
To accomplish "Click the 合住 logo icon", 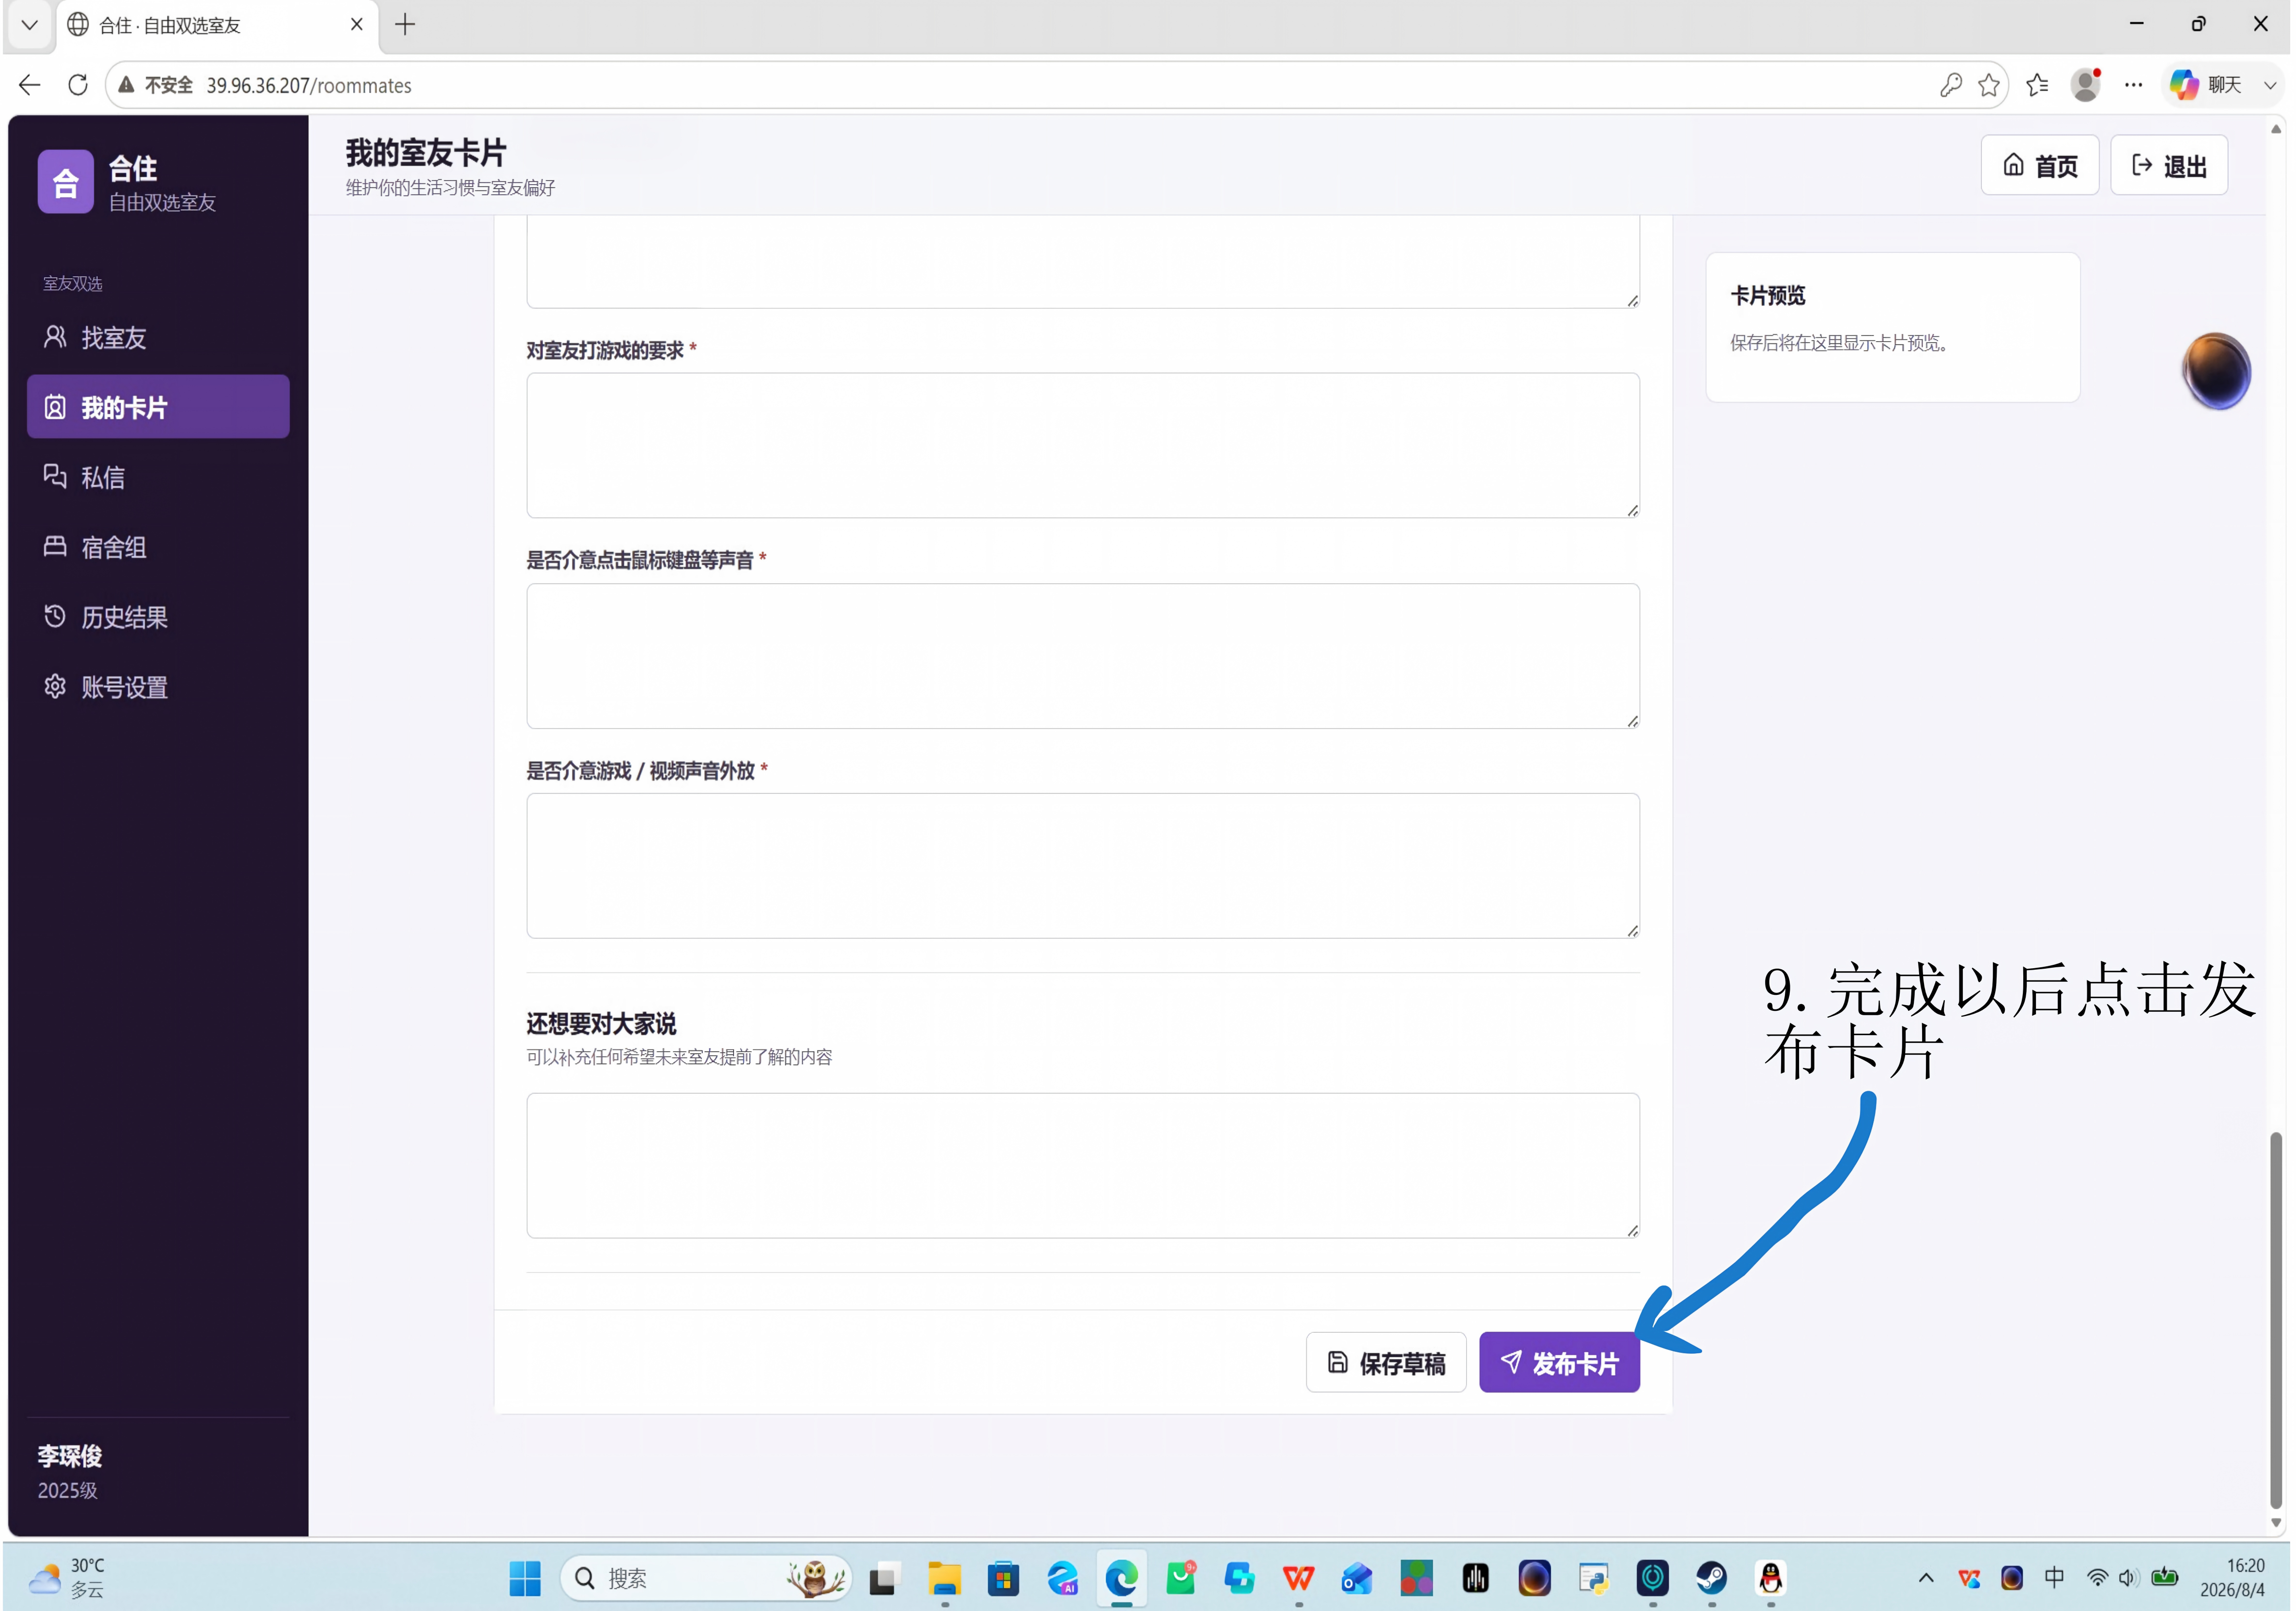I will [66, 182].
